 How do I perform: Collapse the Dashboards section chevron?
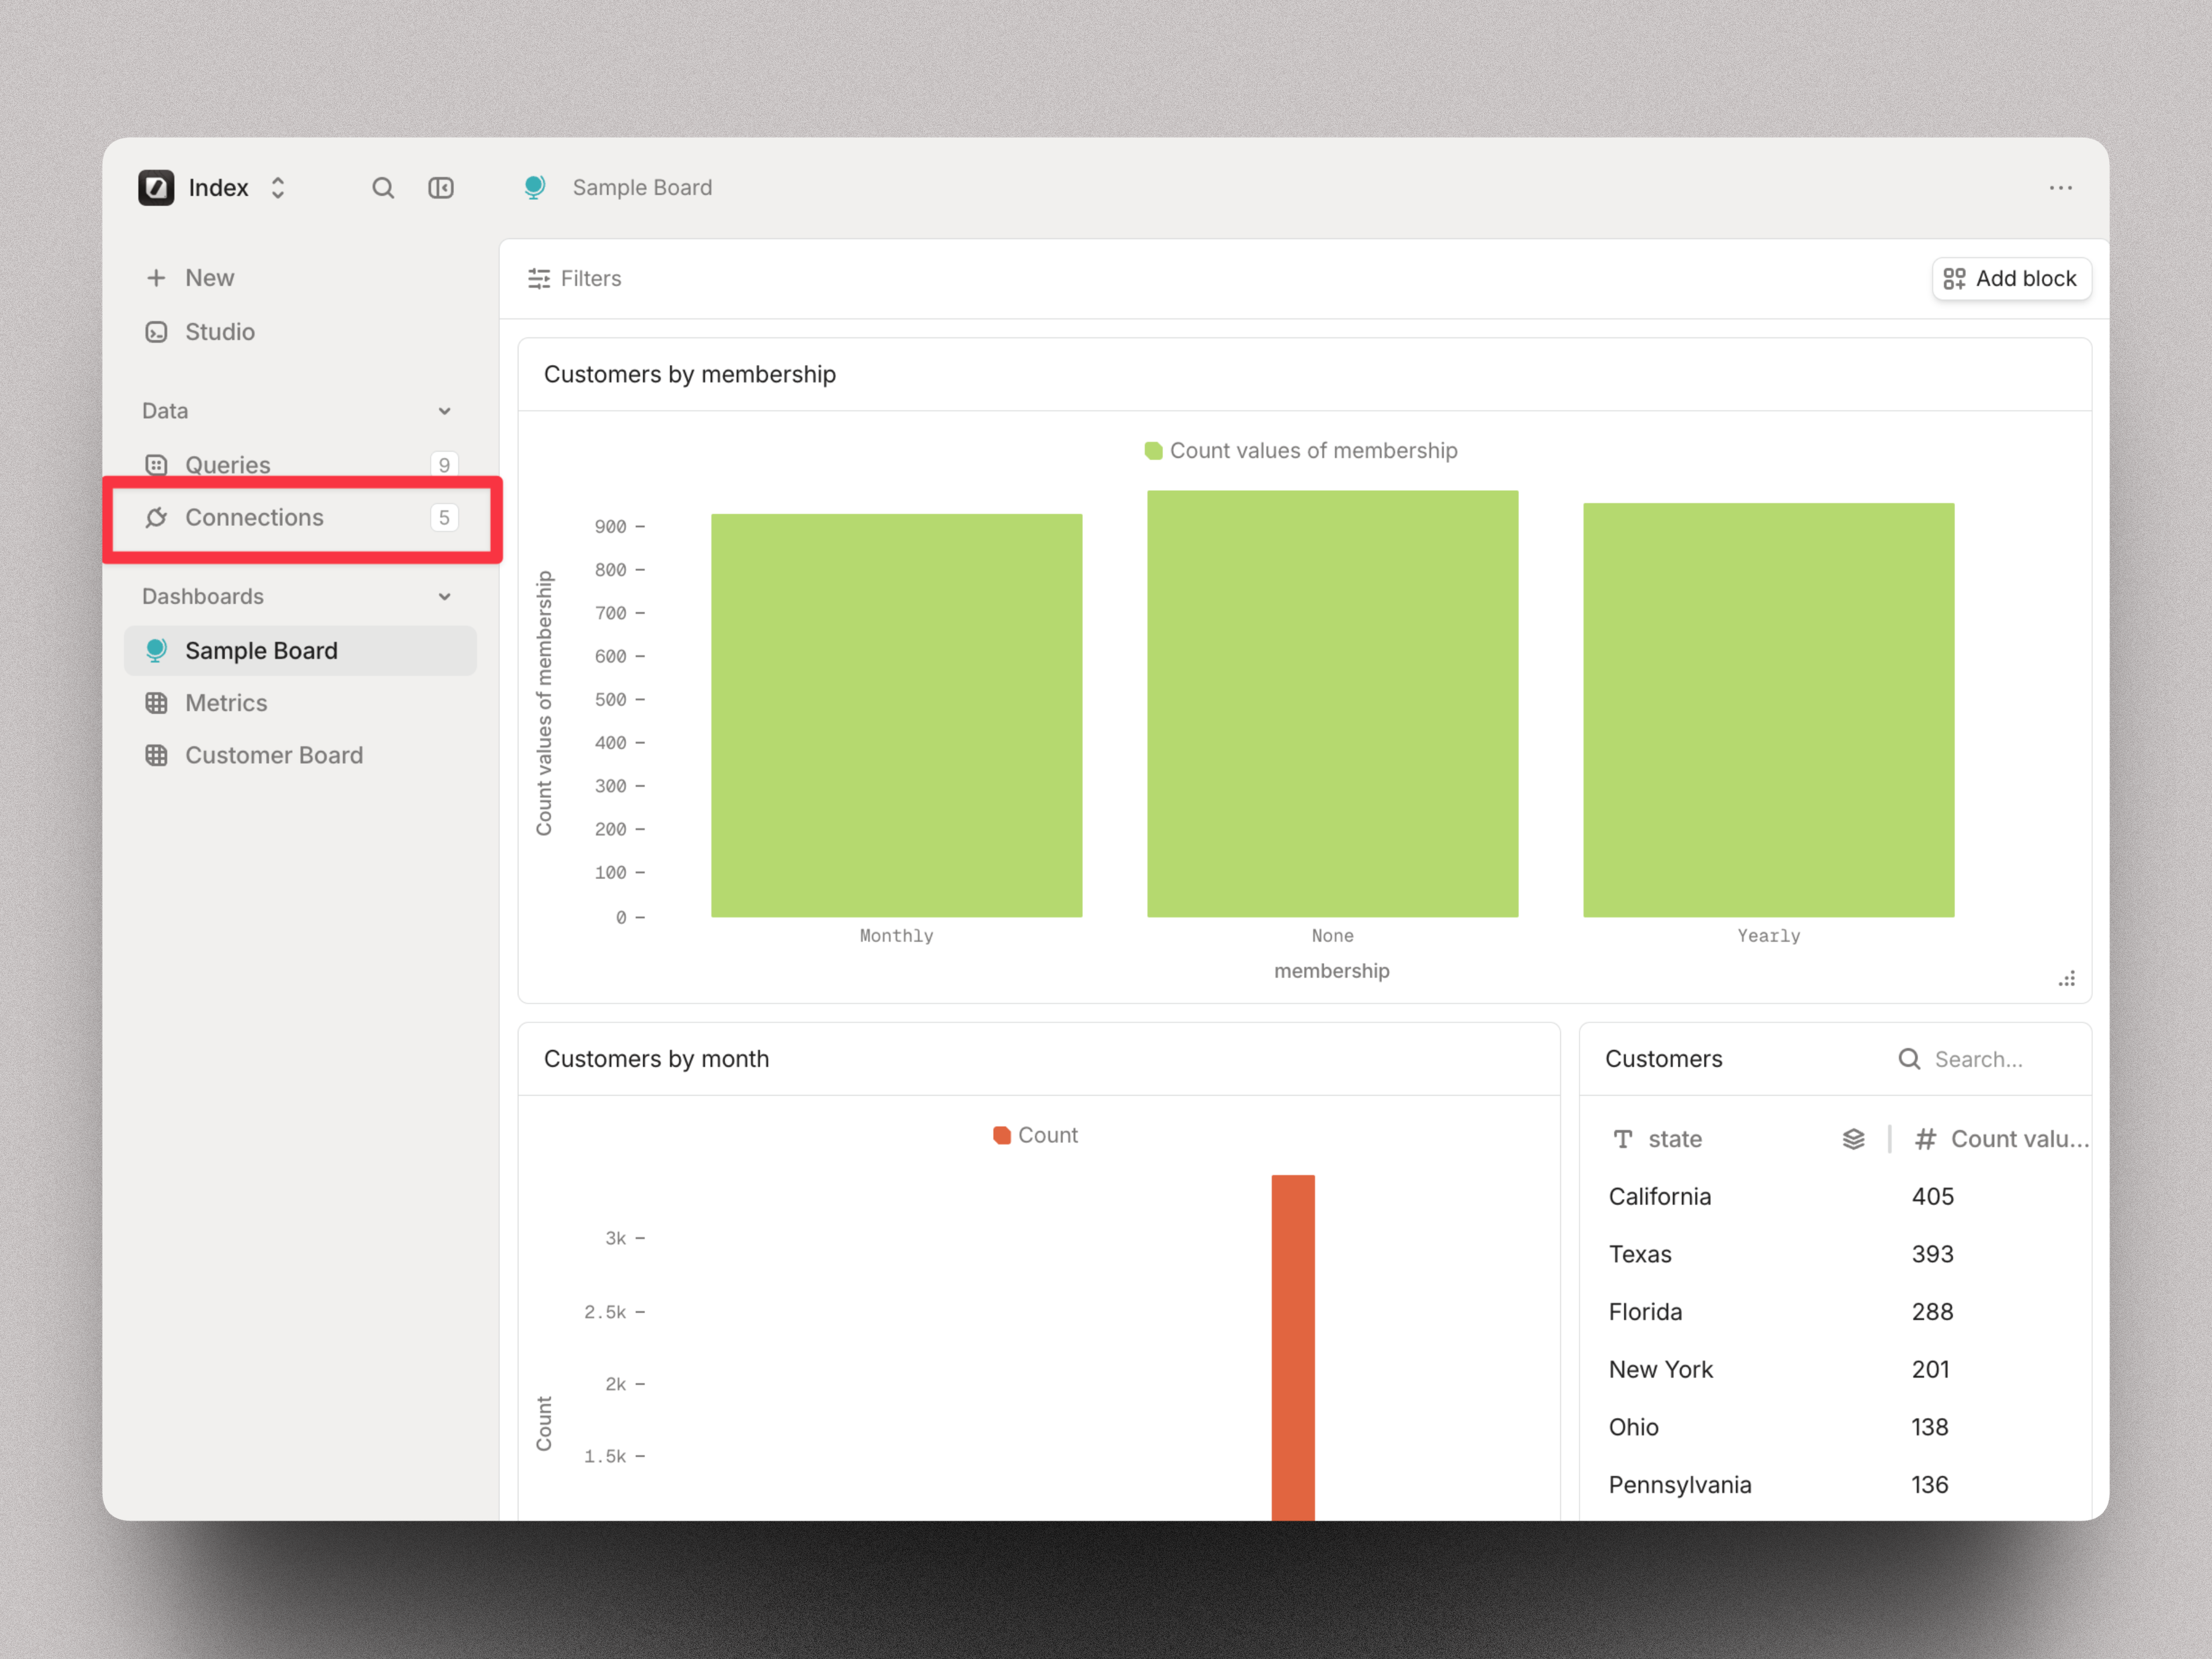tap(444, 597)
